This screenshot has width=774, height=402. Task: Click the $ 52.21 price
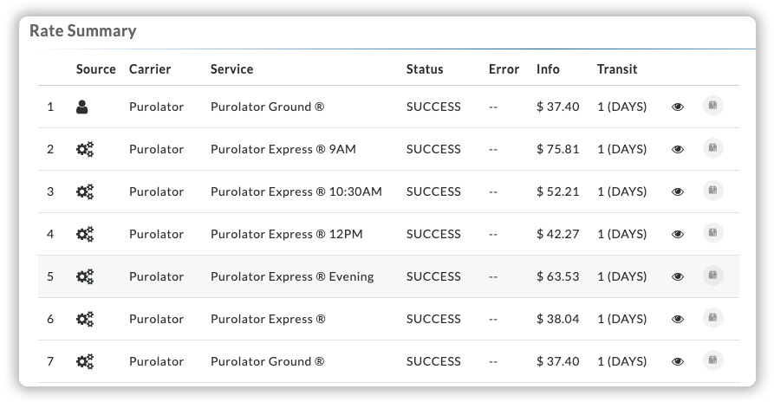pyautogui.click(x=558, y=191)
